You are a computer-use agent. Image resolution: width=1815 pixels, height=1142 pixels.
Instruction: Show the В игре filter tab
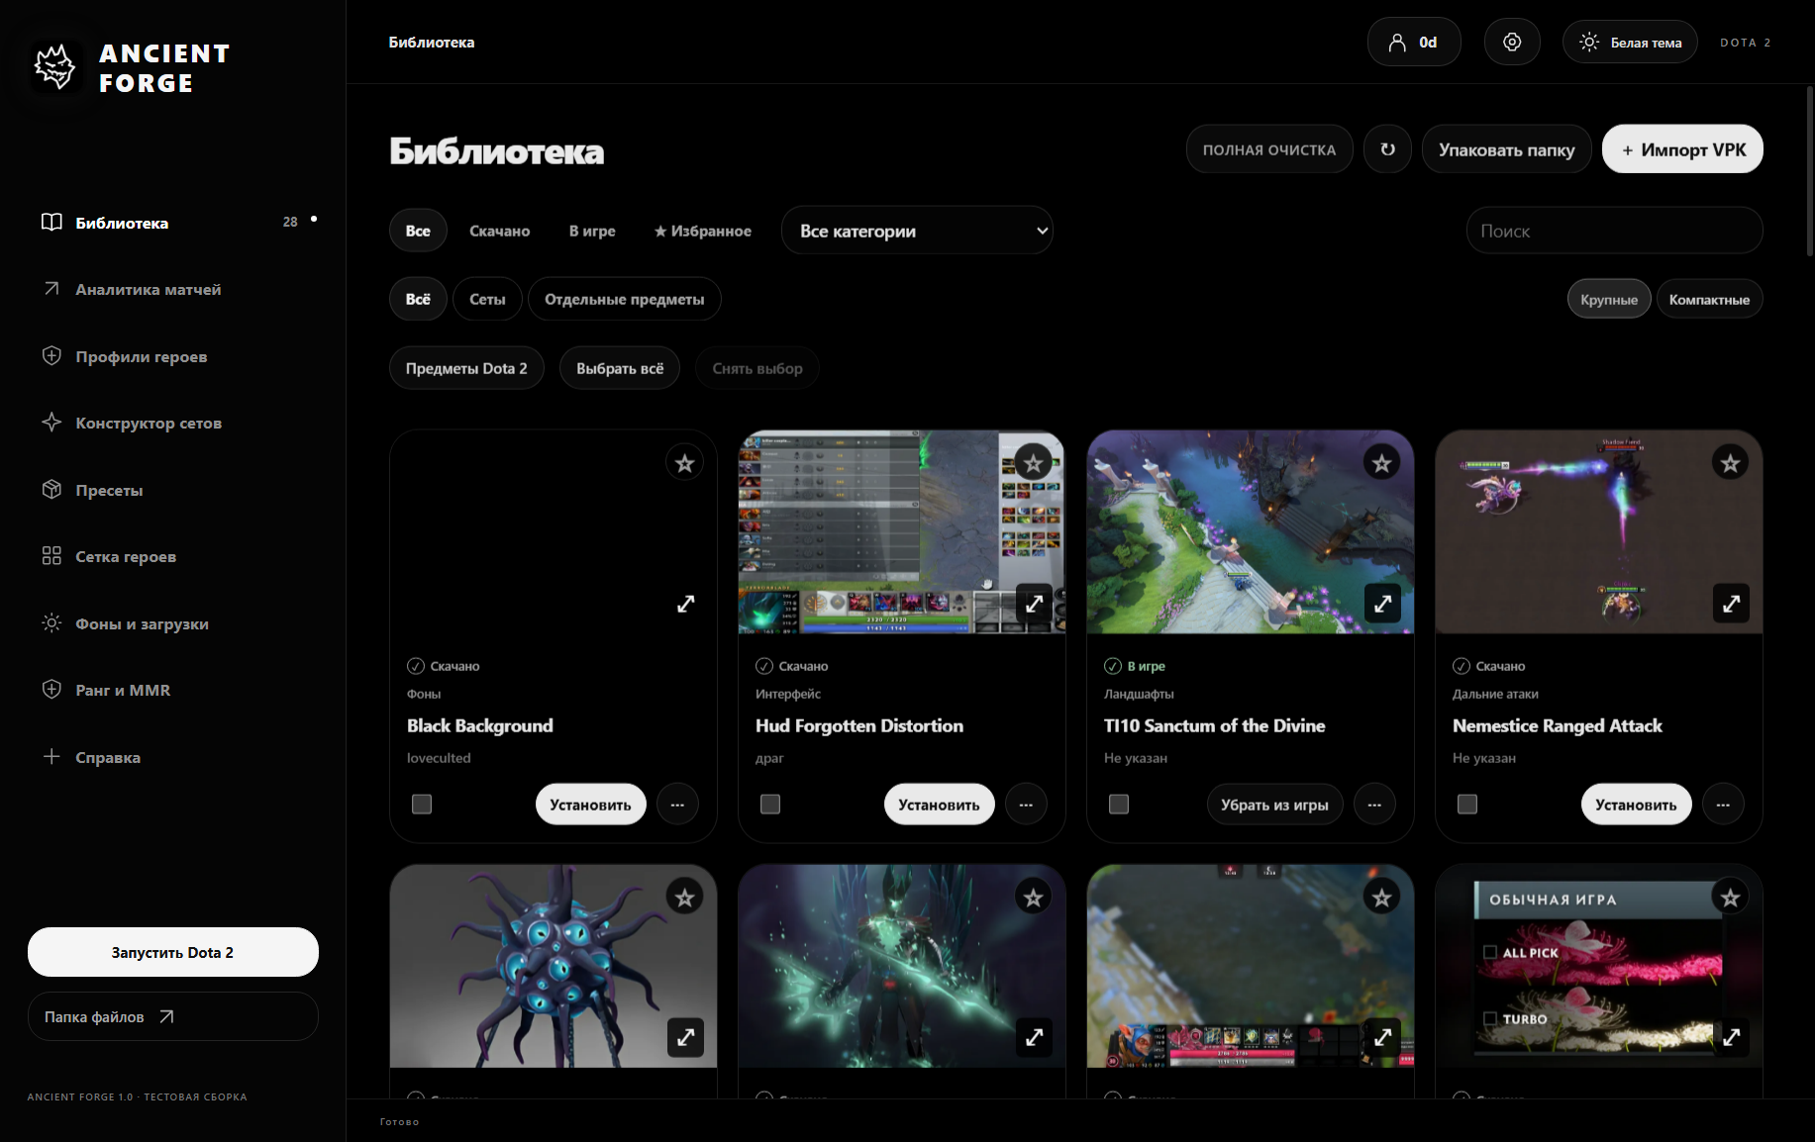pyautogui.click(x=592, y=231)
